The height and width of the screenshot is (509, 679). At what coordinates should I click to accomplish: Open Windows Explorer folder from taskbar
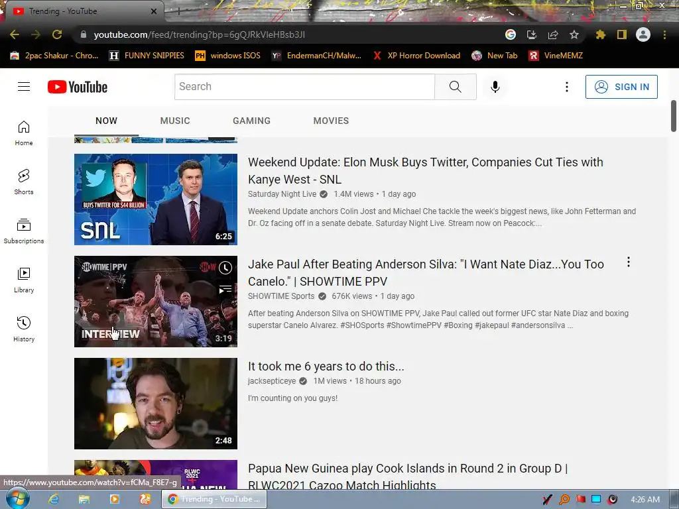pyautogui.click(x=84, y=499)
